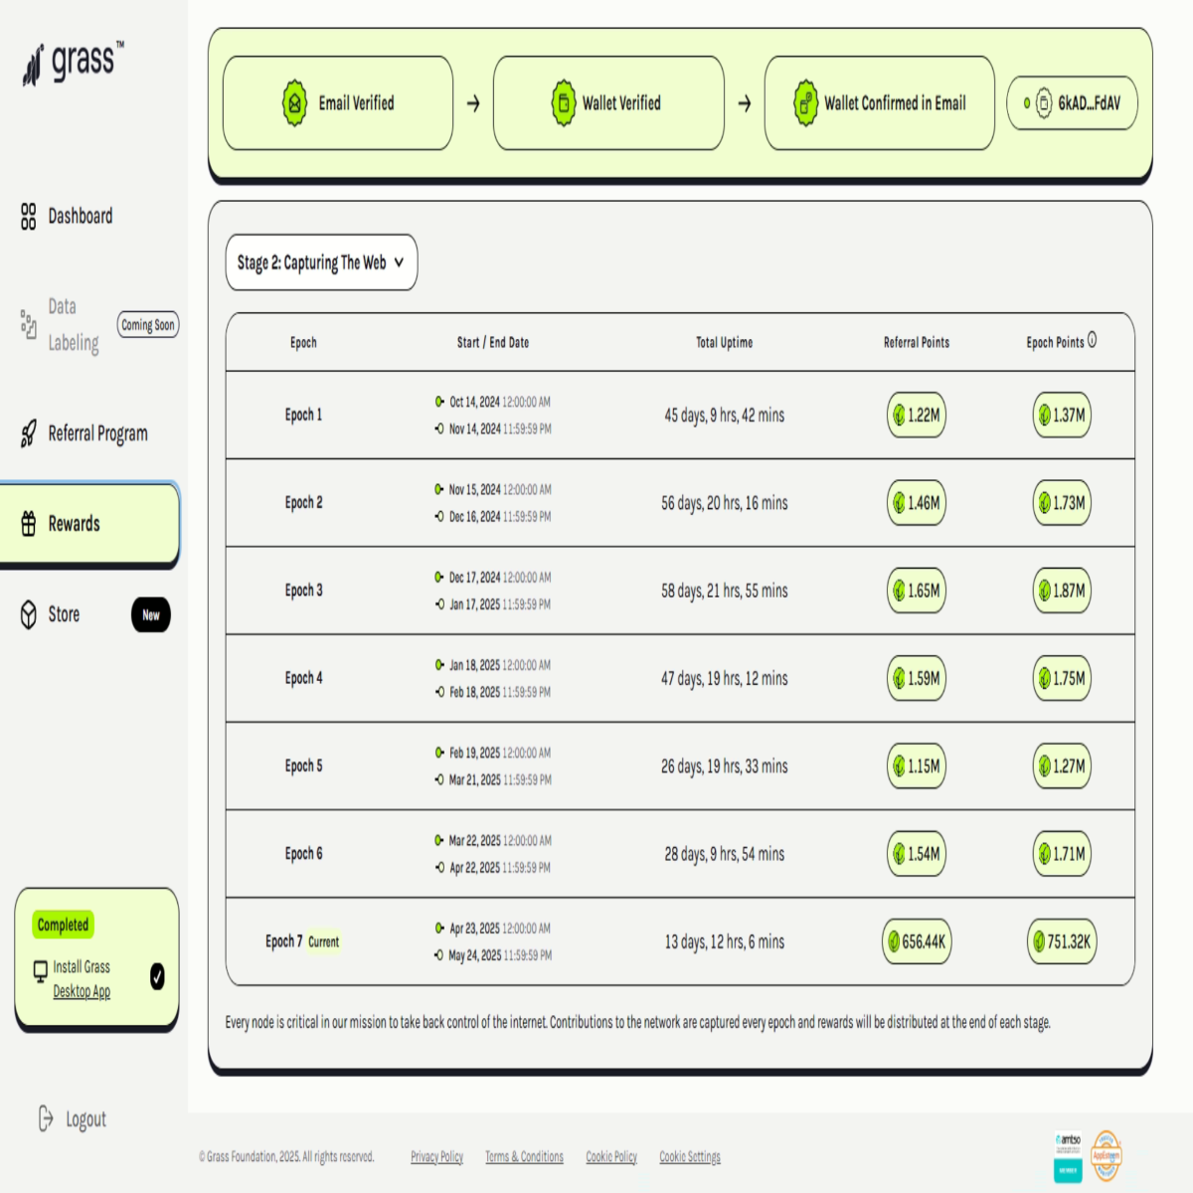
Task: Click Epoch 4 end date icon
Action: coord(439,692)
